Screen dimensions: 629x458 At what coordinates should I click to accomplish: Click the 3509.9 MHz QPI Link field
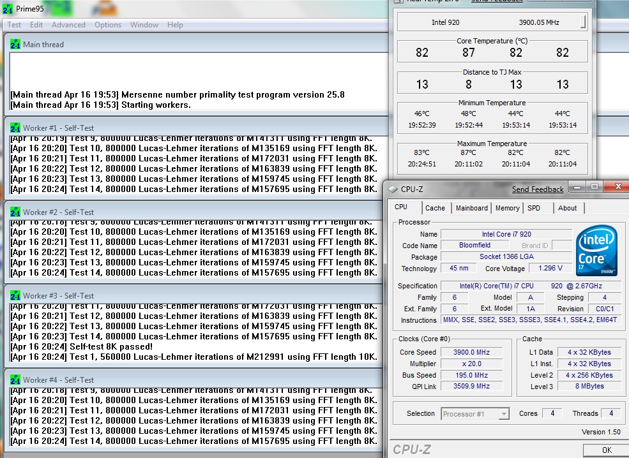[x=471, y=387]
